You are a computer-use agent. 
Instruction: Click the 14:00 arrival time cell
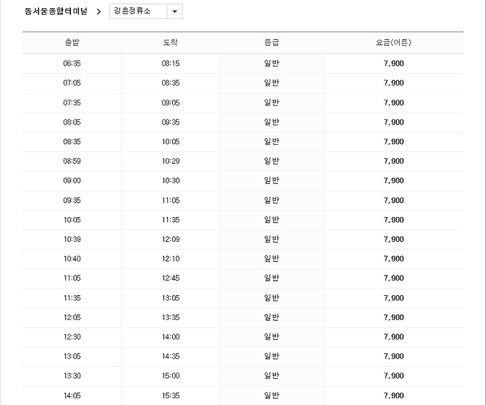[171, 337]
